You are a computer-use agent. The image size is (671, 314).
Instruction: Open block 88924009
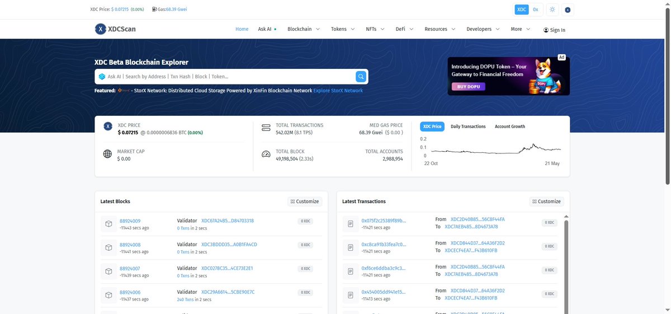coord(130,221)
